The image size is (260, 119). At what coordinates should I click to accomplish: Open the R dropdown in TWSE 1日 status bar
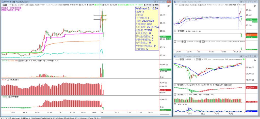pos(200,59)
